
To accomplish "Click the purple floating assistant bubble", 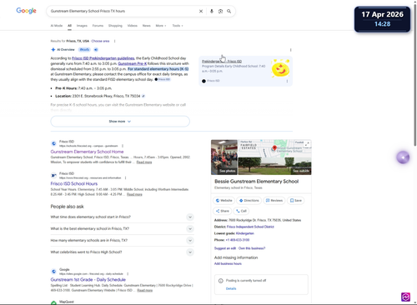I will [403, 157].
